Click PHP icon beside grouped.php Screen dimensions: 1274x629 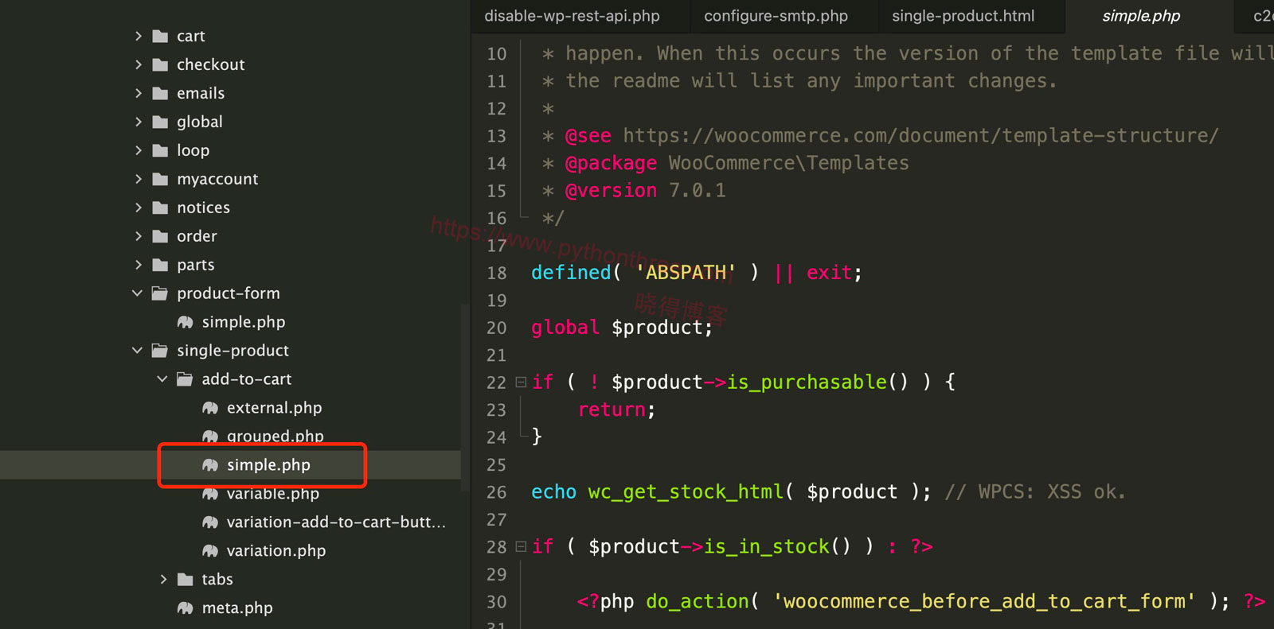point(210,436)
